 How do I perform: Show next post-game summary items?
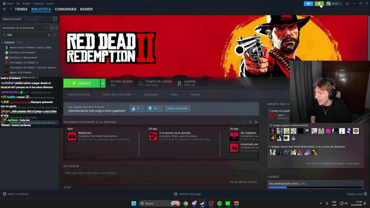pos(250,122)
